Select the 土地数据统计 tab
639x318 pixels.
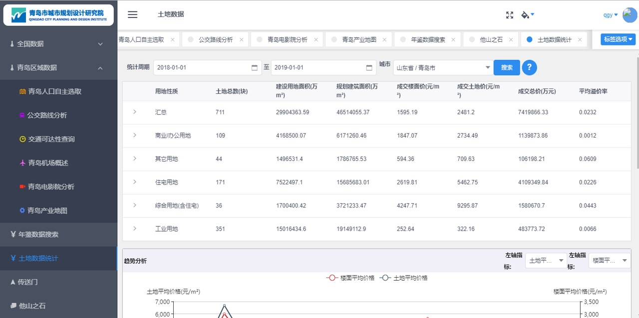tap(554, 39)
